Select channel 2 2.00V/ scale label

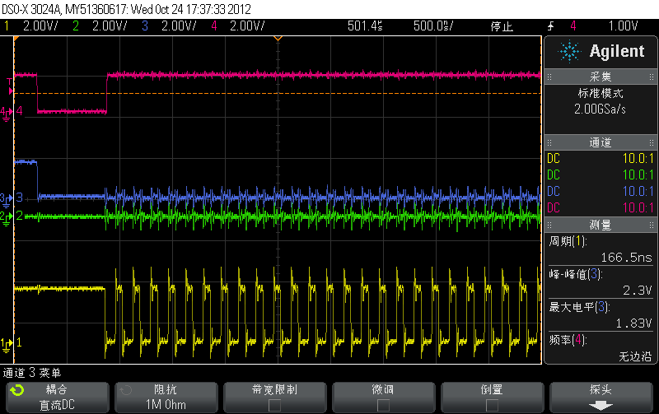coord(110,26)
